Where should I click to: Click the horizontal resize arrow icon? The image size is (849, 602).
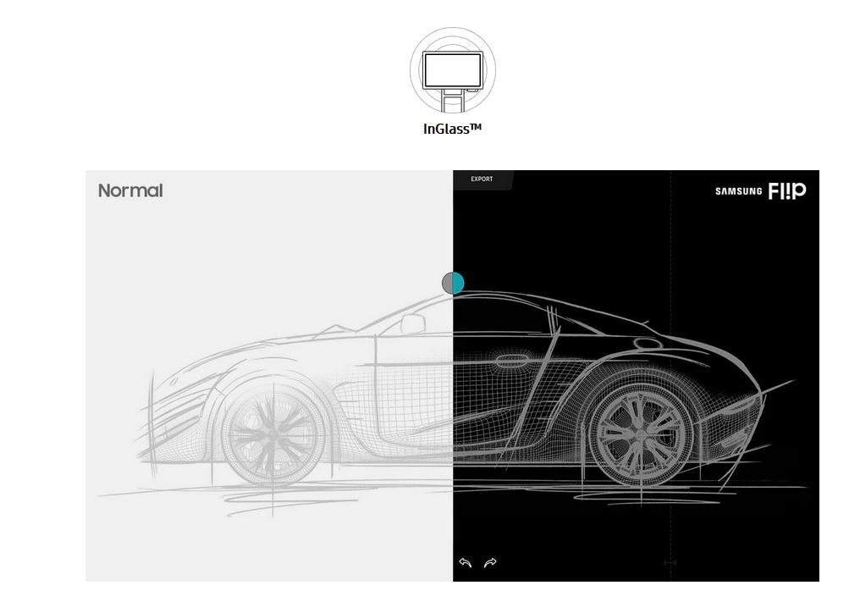click(x=670, y=562)
